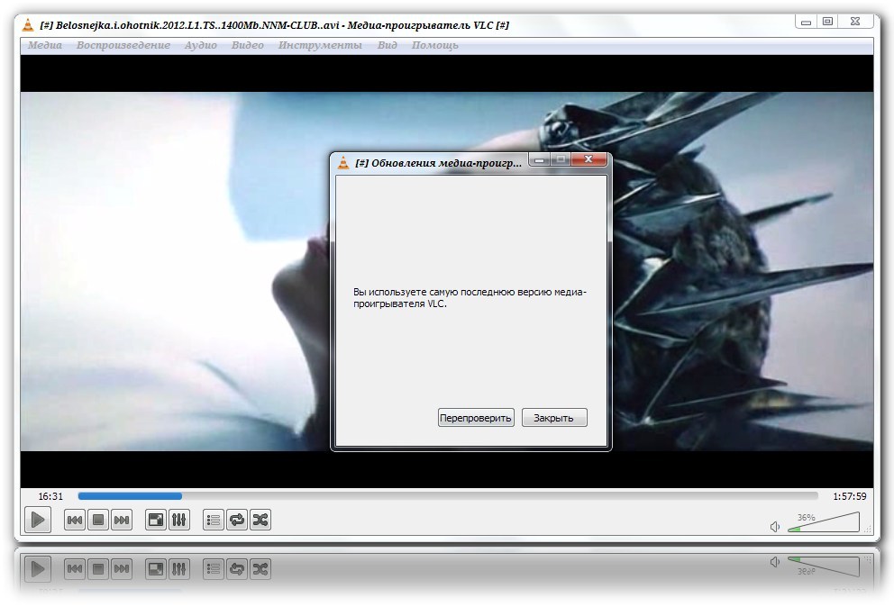Click total duration label 1:57:59
Screen dimensions: 894x607
(848, 496)
